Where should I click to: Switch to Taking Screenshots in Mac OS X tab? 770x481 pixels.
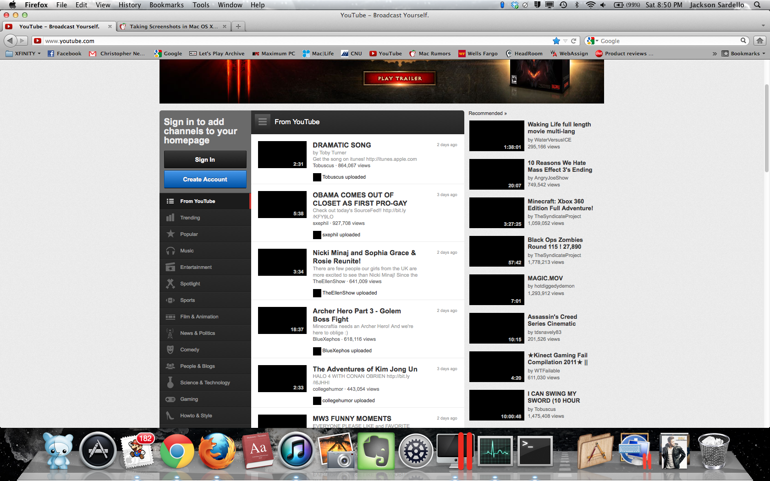[173, 26]
